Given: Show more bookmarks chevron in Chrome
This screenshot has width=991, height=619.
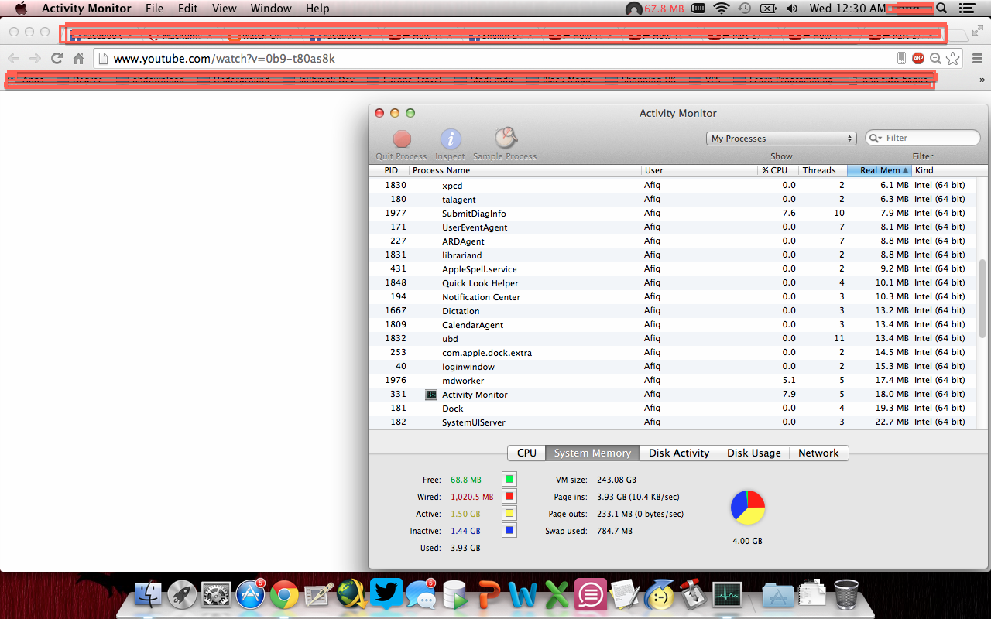Looking at the screenshot, I should pyautogui.click(x=982, y=79).
